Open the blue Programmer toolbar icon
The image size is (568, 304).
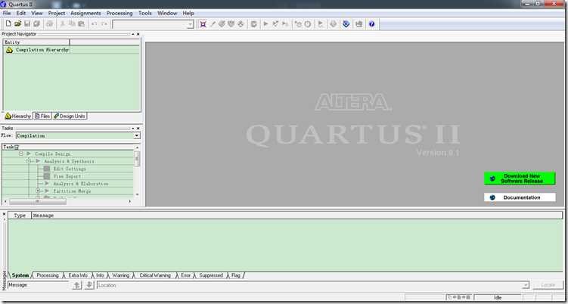[346, 24]
